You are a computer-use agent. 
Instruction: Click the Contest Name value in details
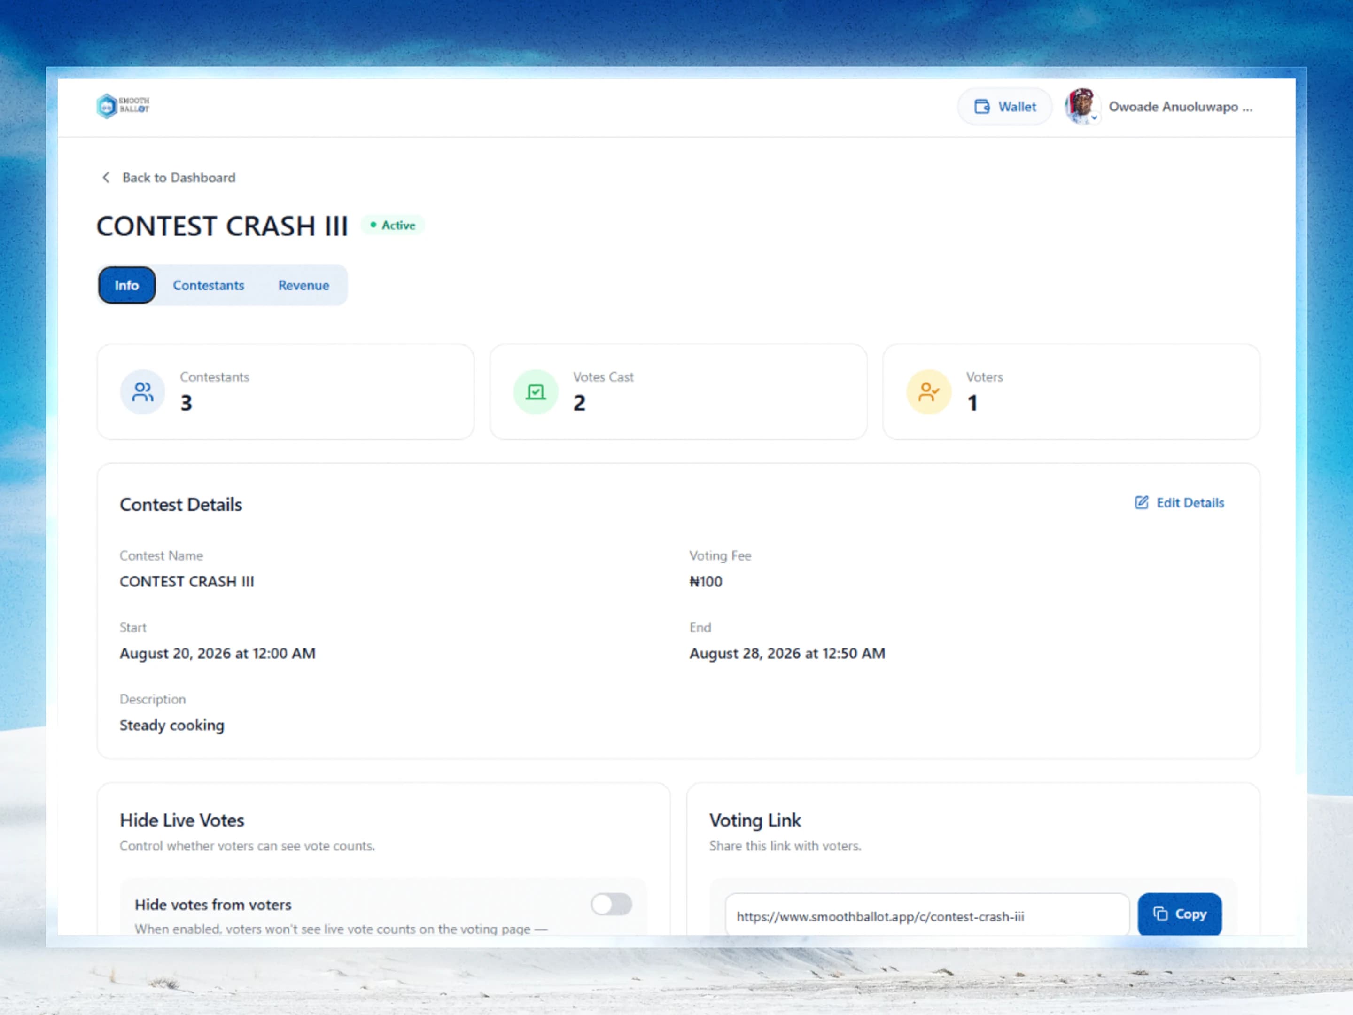(x=187, y=582)
